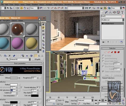This screenshot has width=126, height=106.
Task: Activate the Select and Rotate tool
Action: [x=25, y=8]
